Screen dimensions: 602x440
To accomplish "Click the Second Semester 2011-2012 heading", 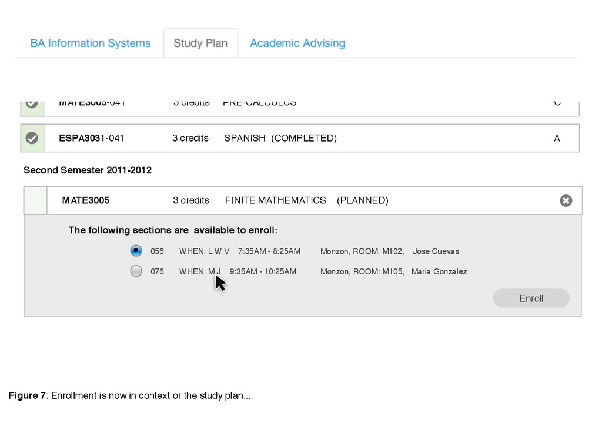I will [88, 170].
